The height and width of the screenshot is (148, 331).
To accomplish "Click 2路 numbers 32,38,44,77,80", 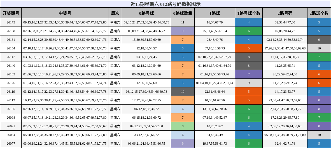I will tap(285, 22).
